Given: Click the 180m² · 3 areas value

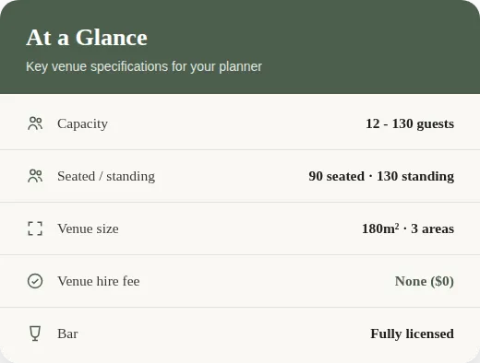Looking at the screenshot, I should [x=408, y=228].
